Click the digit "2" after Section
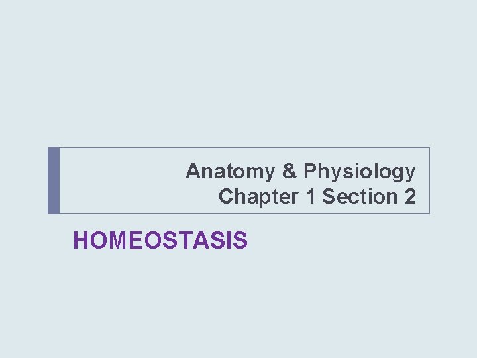477x358 pixels. [x=409, y=197]
